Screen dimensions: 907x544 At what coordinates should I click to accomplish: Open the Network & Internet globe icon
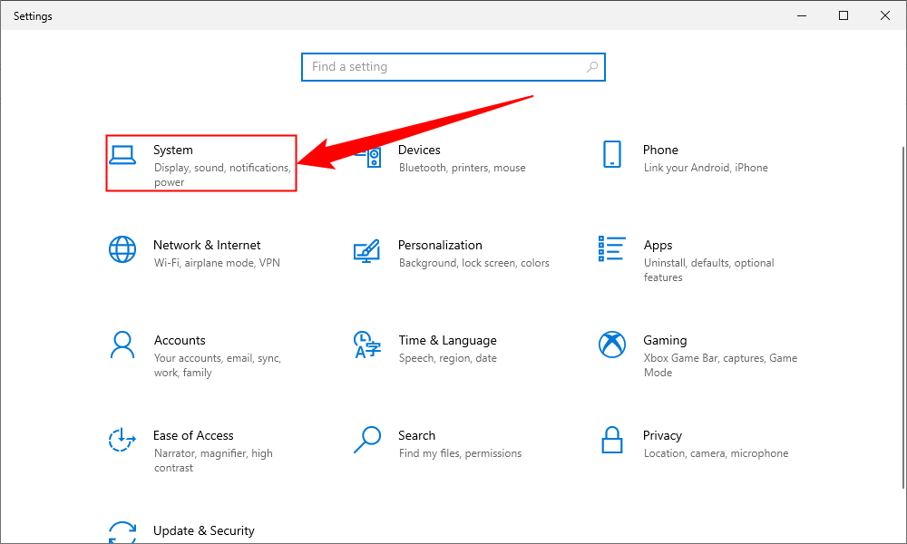pyautogui.click(x=122, y=249)
